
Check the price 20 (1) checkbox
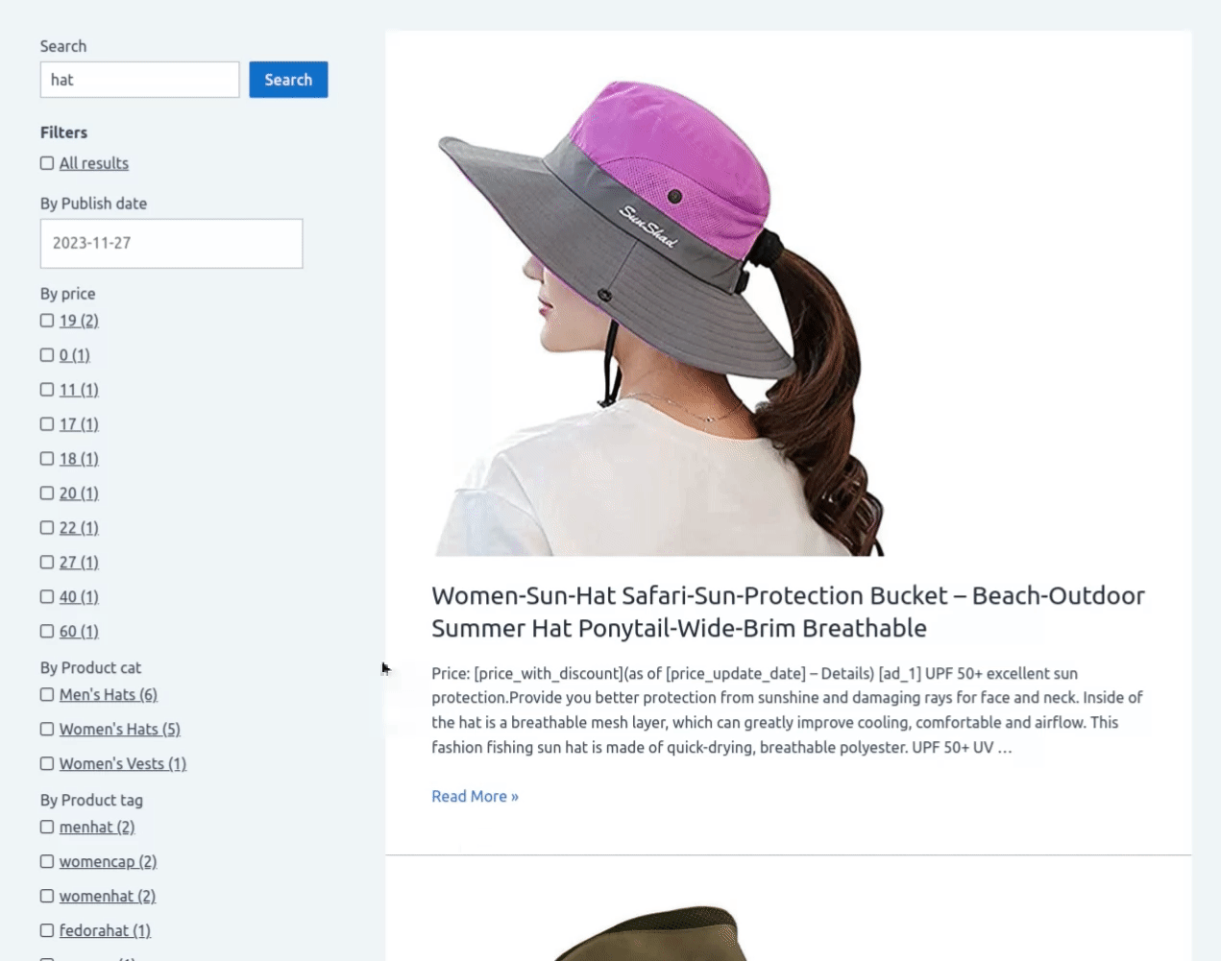[47, 493]
